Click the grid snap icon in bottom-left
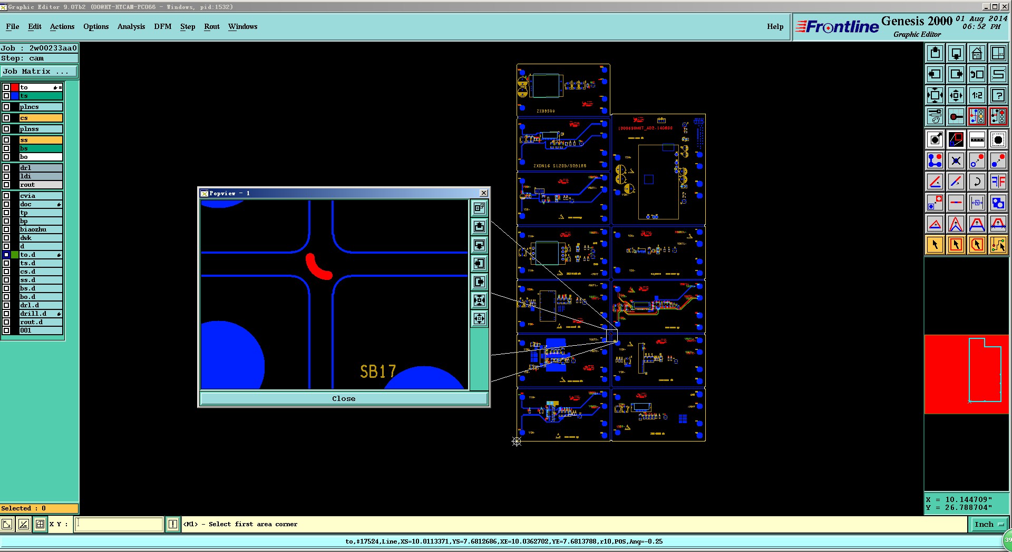This screenshot has width=1012, height=552. point(40,524)
